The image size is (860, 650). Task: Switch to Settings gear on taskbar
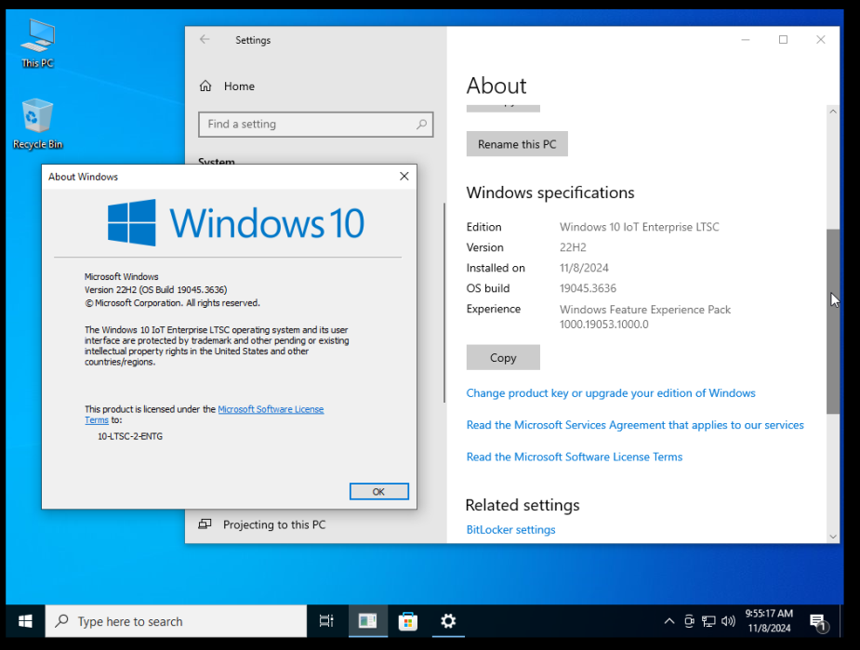(448, 621)
